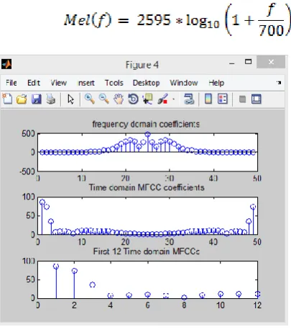Minimize the Figure 4 window
The image size is (291, 332).
coord(231,63)
